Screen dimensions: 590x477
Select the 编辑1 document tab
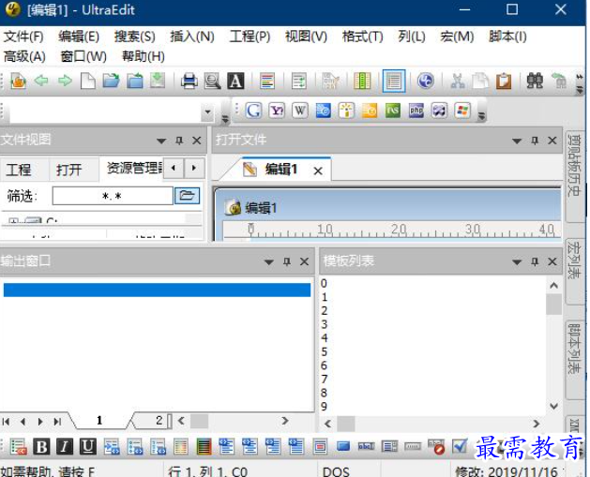(280, 169)
